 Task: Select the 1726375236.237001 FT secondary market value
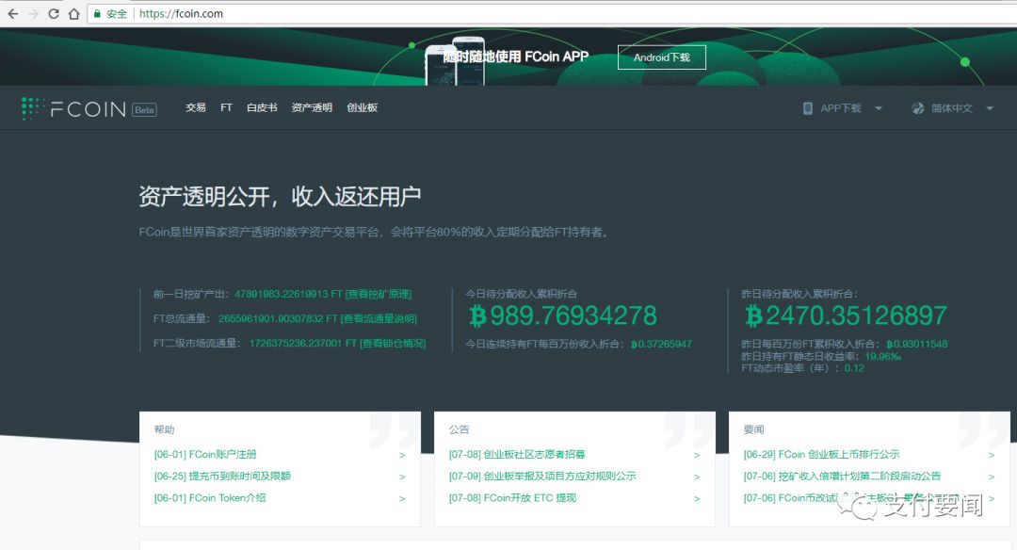click(x=303, y=343)
